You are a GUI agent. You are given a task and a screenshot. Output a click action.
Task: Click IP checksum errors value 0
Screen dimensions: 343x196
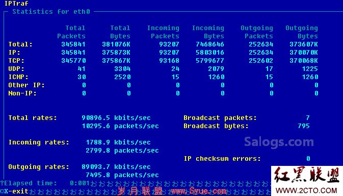click(x=308, y=159)
